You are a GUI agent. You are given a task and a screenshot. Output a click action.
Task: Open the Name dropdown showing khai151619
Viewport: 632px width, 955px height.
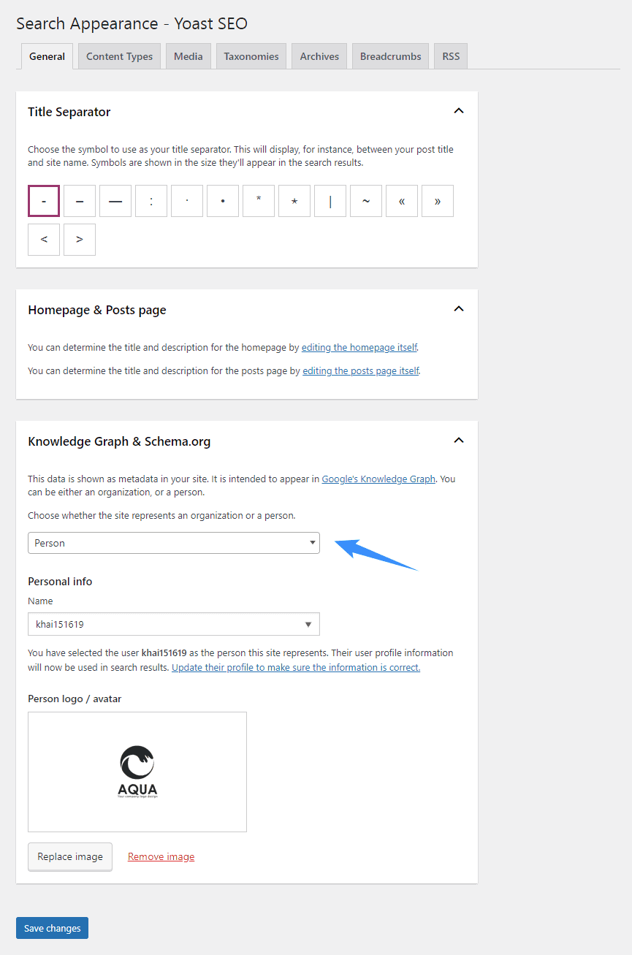(174, 624)
